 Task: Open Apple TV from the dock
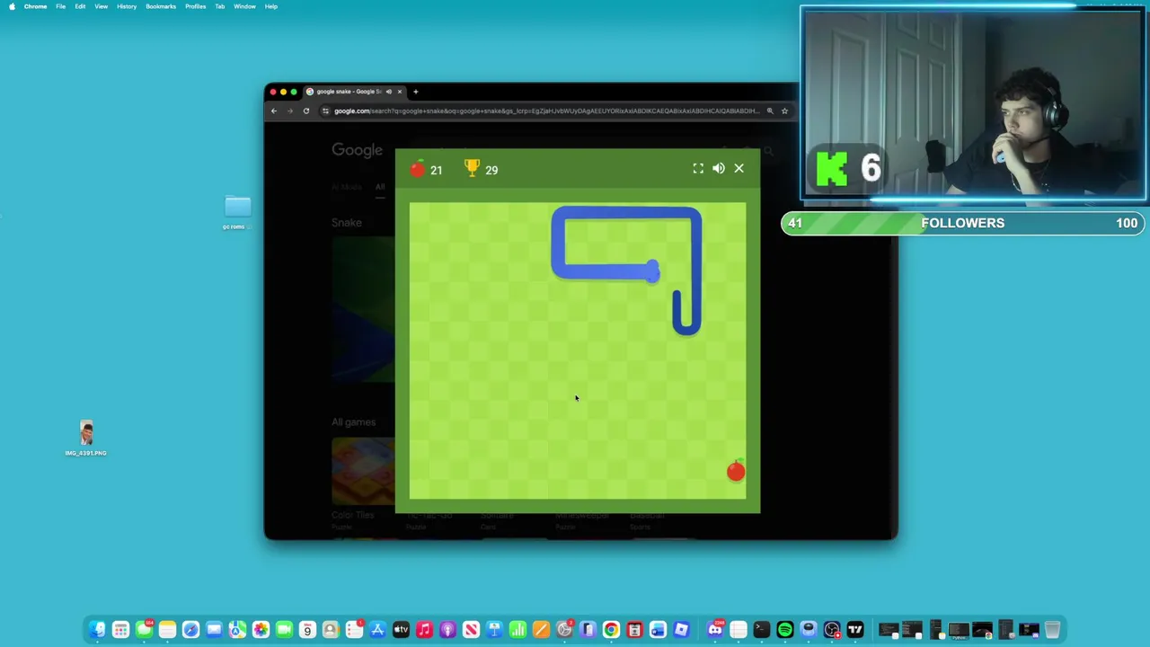(401, 629)
